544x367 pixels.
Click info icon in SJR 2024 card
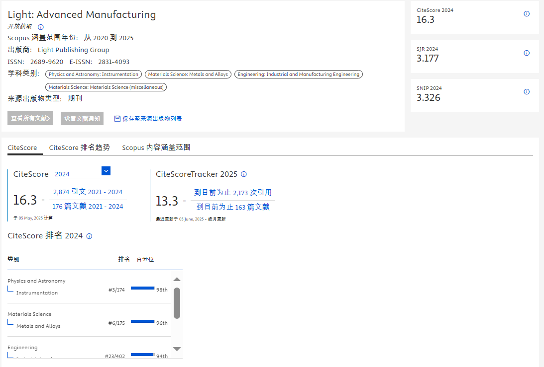[527, 53]
